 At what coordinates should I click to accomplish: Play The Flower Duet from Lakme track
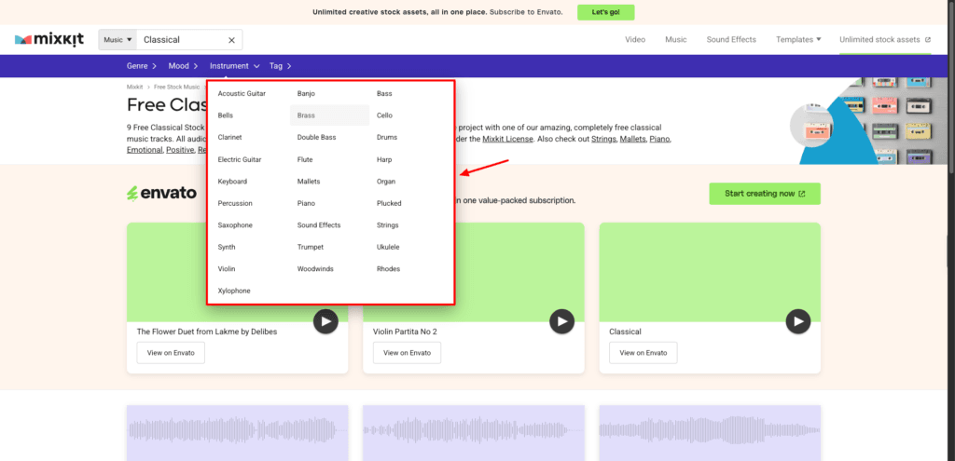point(325,321)
